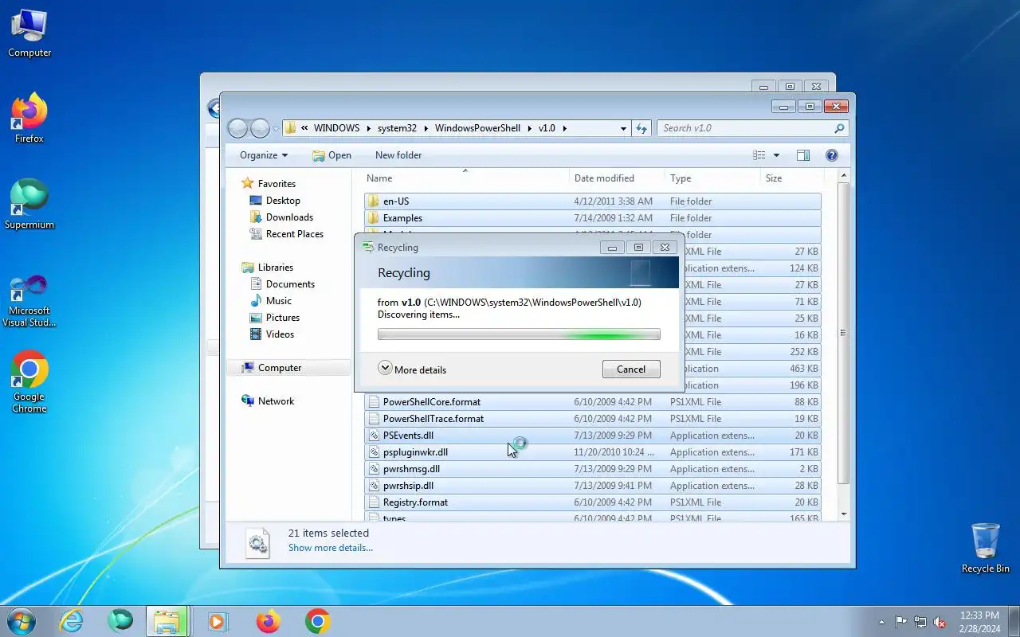Click the Recycling progress bar
The image size is (1020, 637).
point(519,334)
